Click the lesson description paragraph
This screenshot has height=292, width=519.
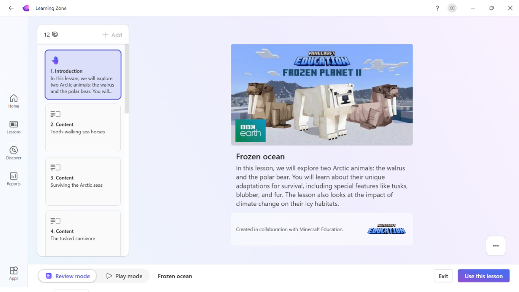[x=321, y=186]
